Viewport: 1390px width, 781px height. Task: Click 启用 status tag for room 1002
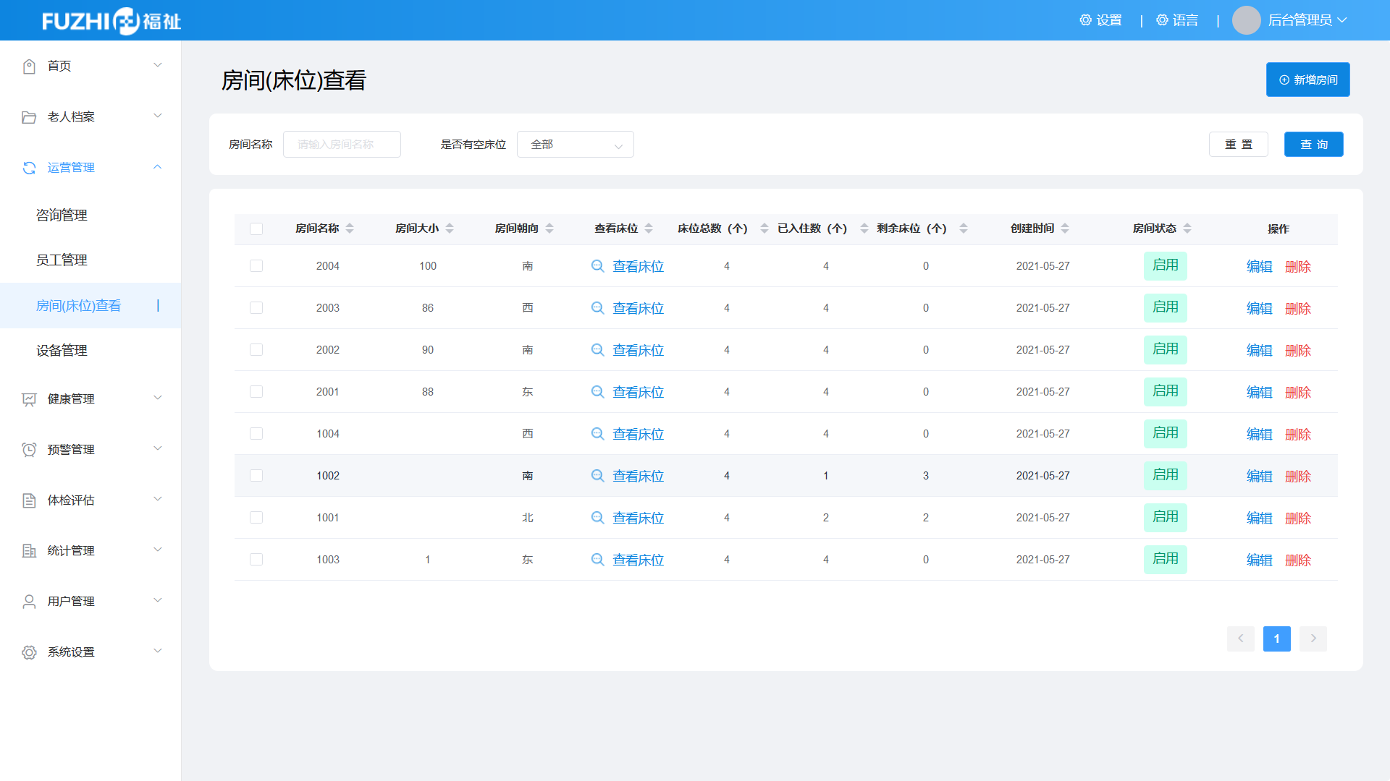(1166, 476)
